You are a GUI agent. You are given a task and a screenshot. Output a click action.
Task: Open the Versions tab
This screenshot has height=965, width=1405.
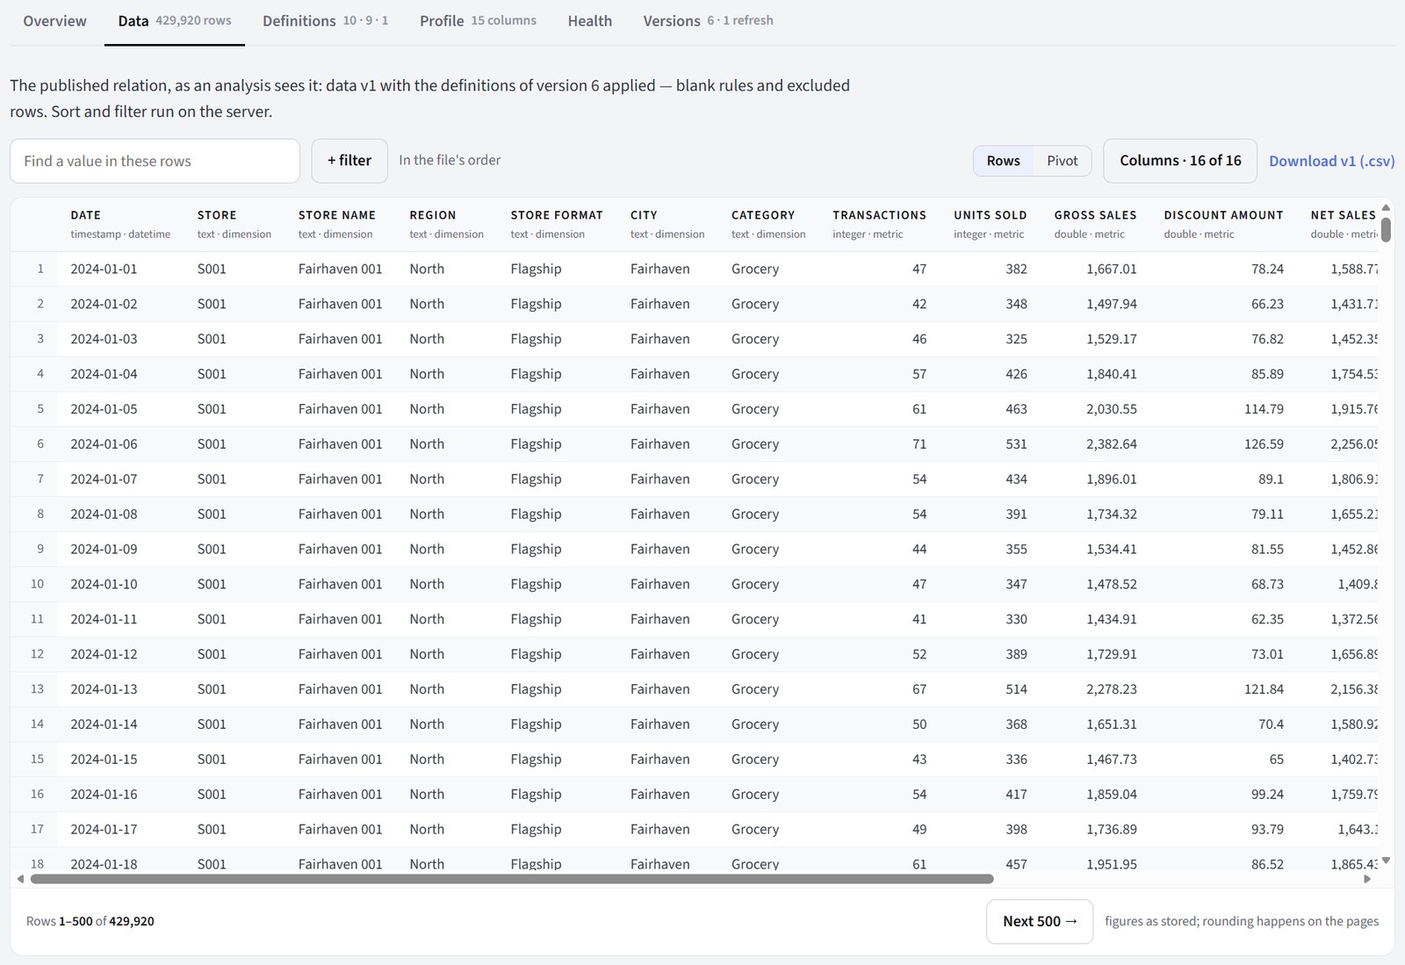[708, 21]
